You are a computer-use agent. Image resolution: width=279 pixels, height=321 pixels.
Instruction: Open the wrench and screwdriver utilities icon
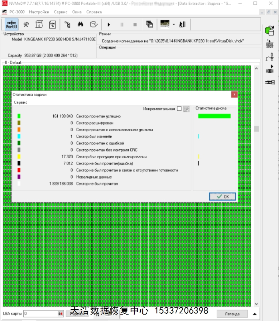pyautogui.click(x=26, y=24)
